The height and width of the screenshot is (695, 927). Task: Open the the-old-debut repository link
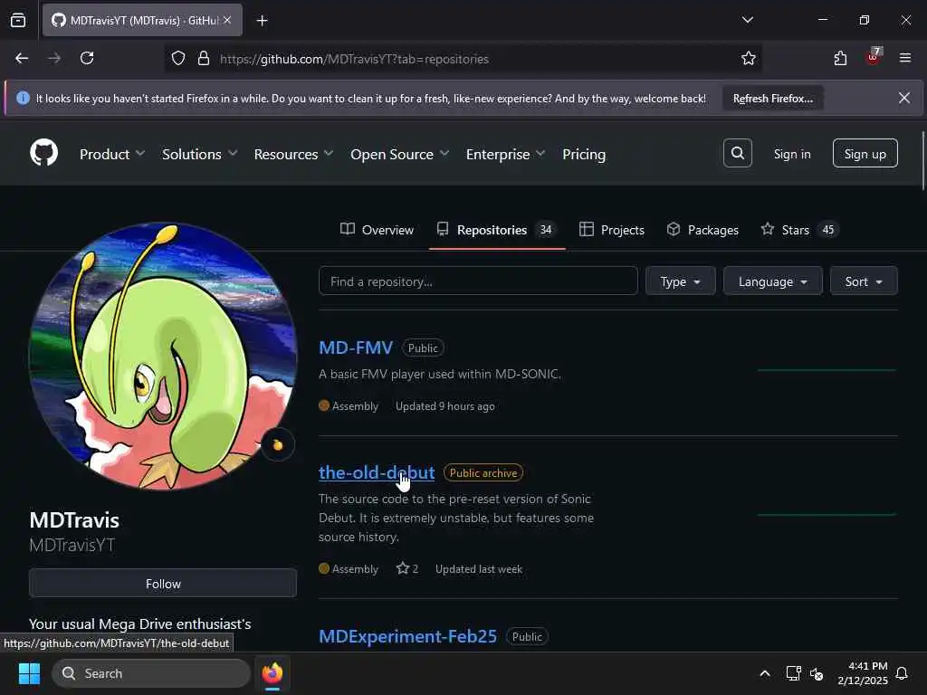coord(377,472)
